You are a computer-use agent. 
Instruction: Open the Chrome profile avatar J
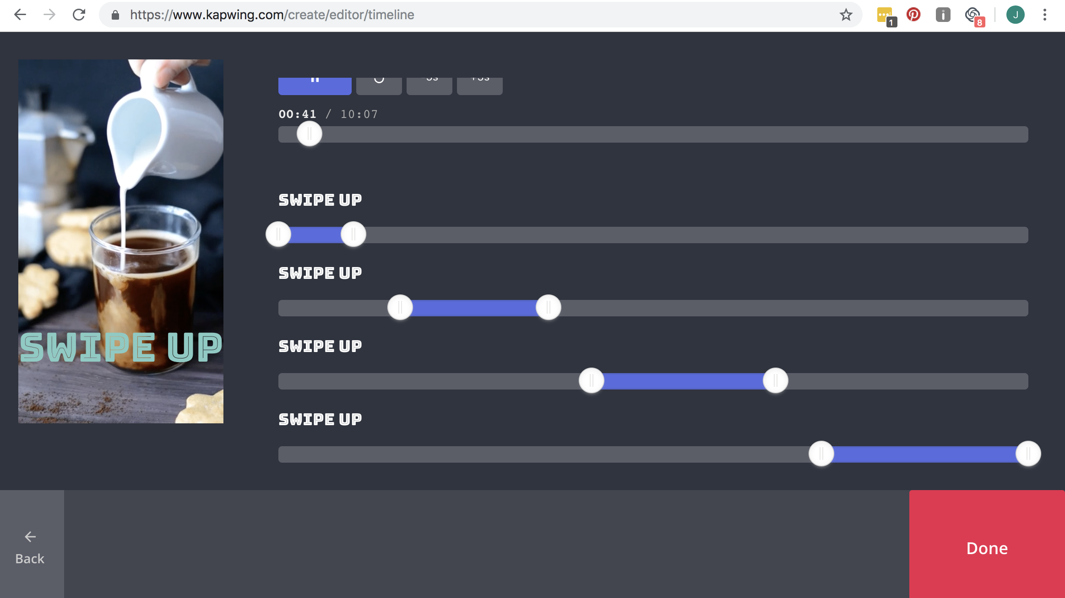click(x=1015, y=15)
